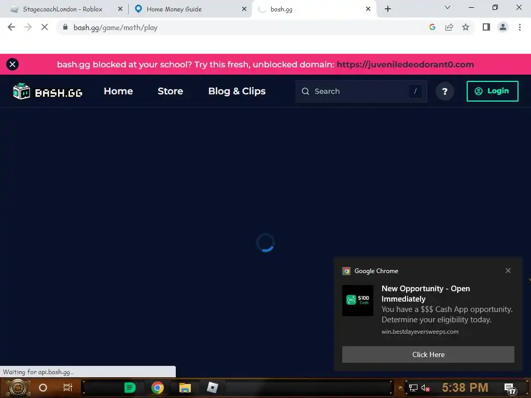Click the network icon in system tray
Screen dimensions: 531x398
413,388
